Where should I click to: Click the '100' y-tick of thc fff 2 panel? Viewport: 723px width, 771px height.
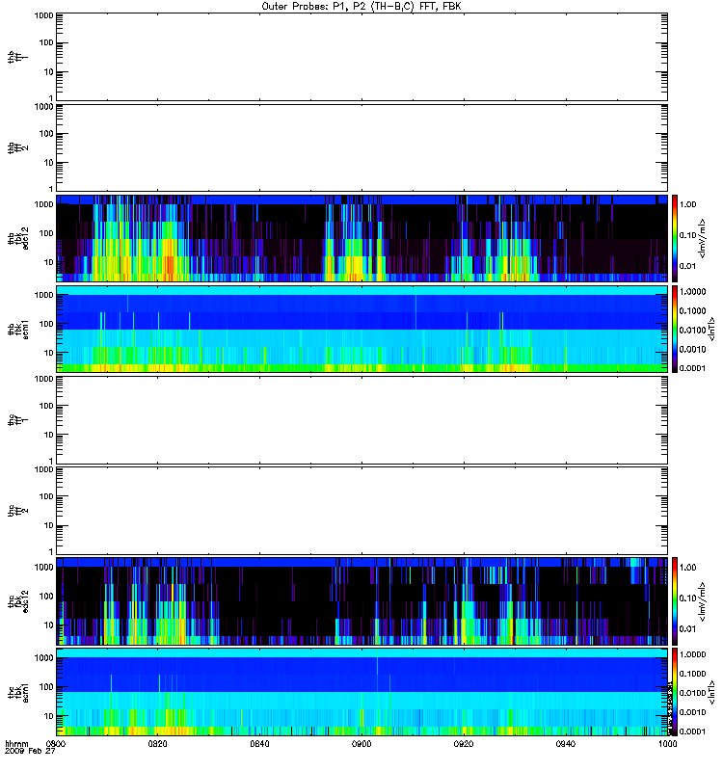coord(46,496)
